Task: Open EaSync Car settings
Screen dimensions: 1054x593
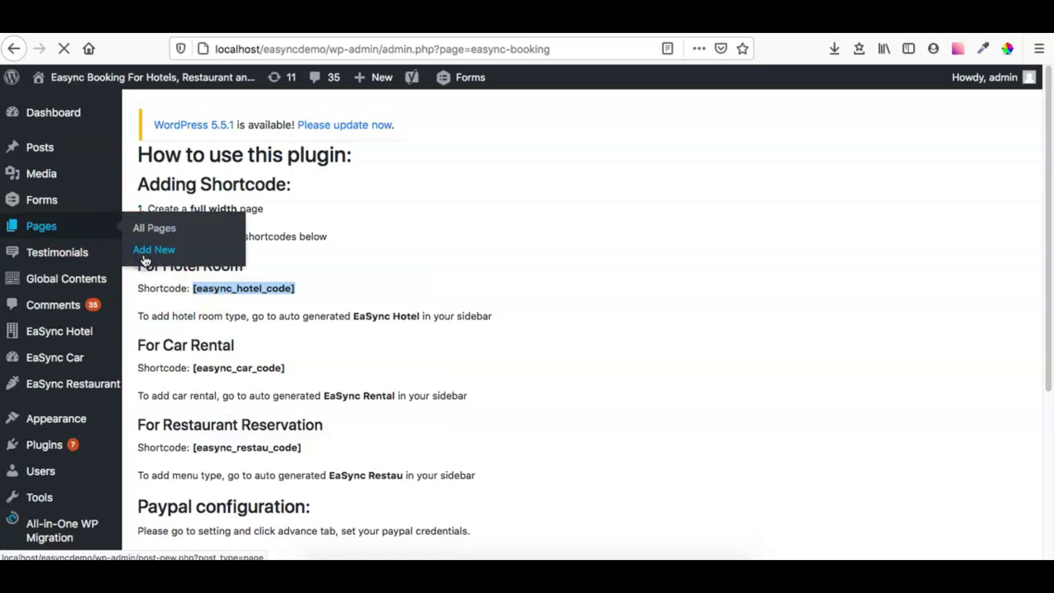Action: [x=54, y=357]
